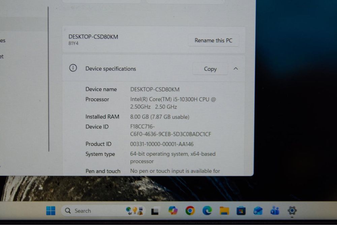Click the search highlights icon in Search box
Screen dimensions: 337x225
pos(134,210)
